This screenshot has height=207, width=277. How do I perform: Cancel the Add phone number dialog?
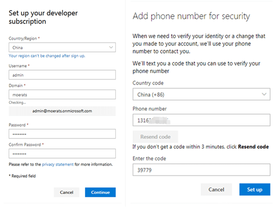click(216, 190)
